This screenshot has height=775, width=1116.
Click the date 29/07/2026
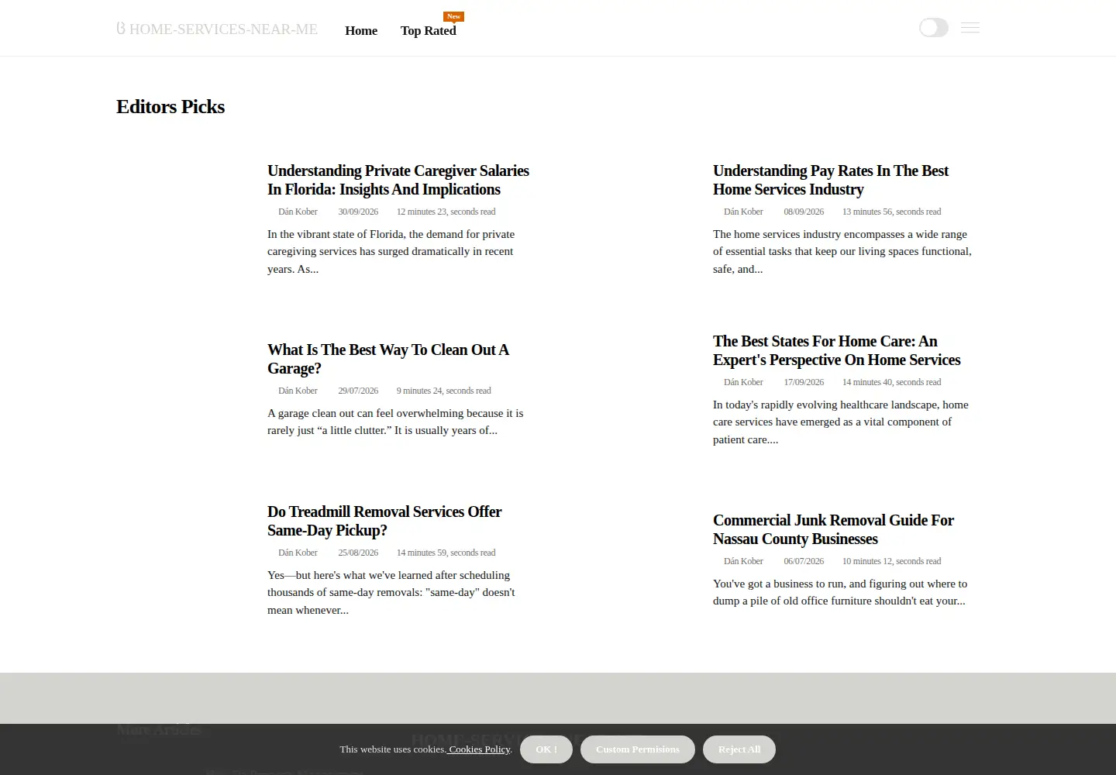click(358, 391)
